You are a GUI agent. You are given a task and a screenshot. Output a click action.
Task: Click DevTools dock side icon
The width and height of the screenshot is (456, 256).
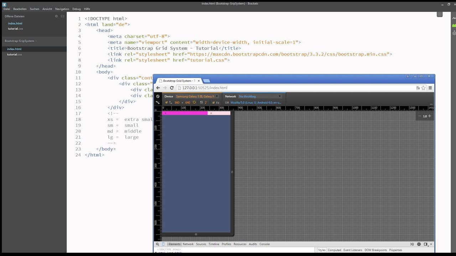[x=425, y=244]
